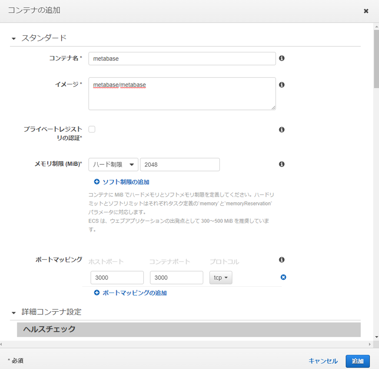This screenshot has width=379, height=369.
Task: Click the ヘルスチェック section header
Action: [189, 330]
